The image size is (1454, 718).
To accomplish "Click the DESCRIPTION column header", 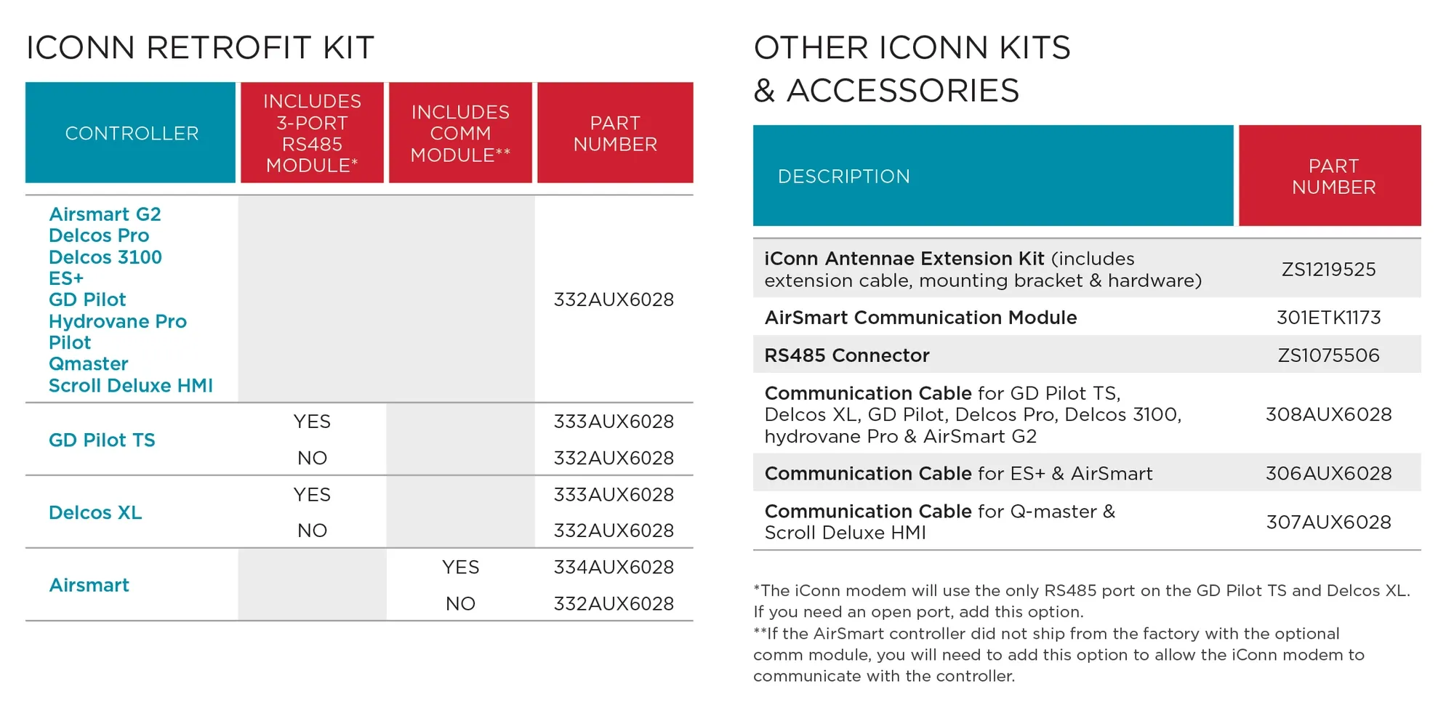I will [x=843, y=177].
